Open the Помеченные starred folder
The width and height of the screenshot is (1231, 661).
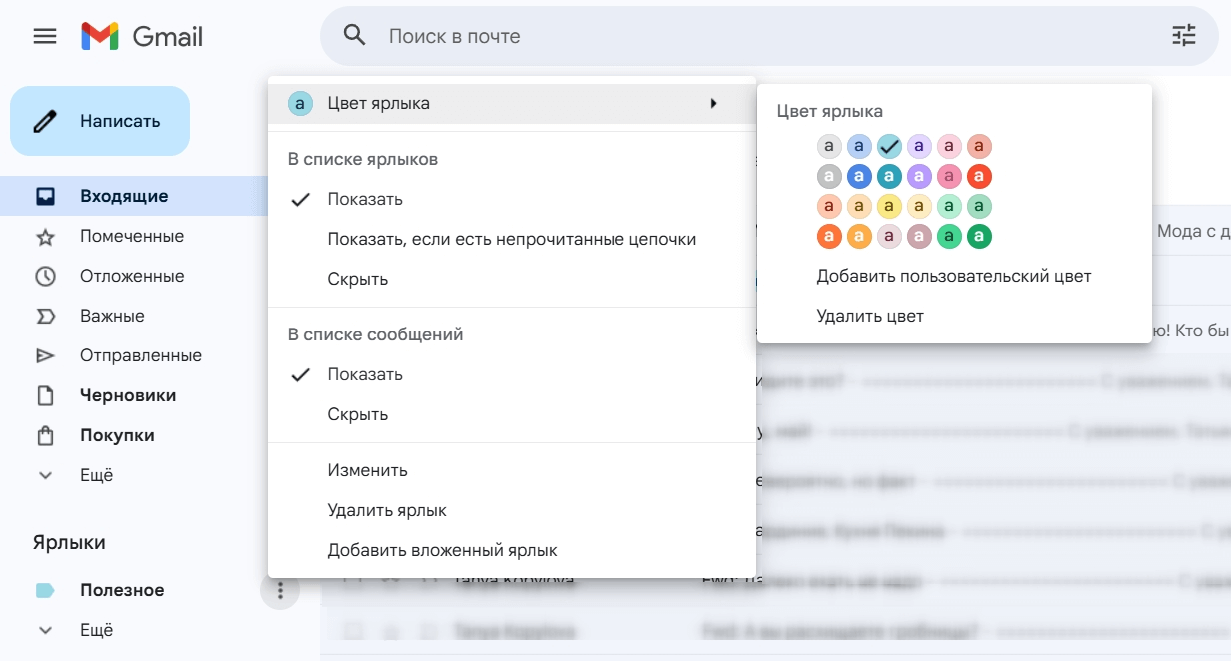click(131, 236)
